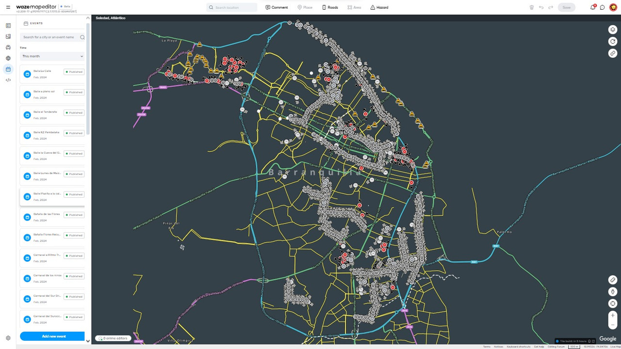This screenshot has width=621, height=349.
Task: Click the Save button
Action: 566,7
